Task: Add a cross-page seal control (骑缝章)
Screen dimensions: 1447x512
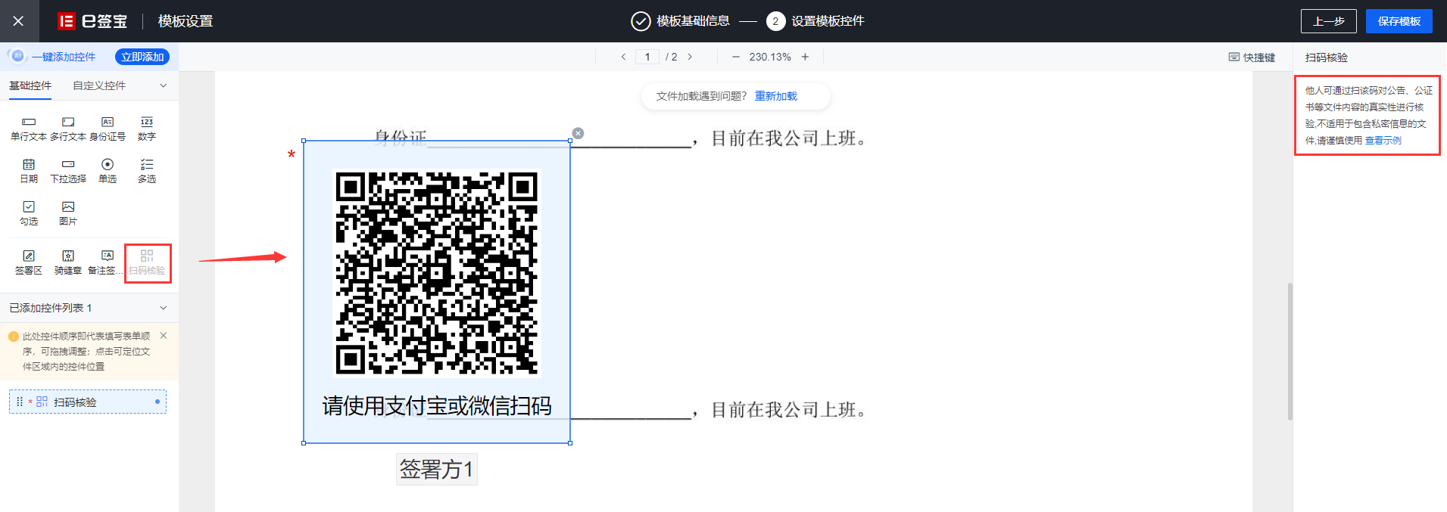Action: (x=68, y=262)
